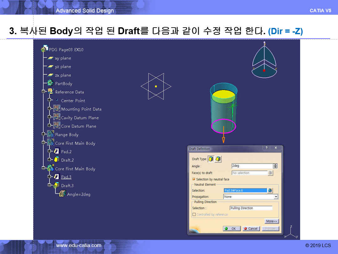Click the xy plane icon

pos(50,58)
